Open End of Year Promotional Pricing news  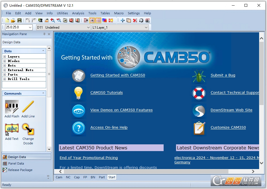pos(89,158)
